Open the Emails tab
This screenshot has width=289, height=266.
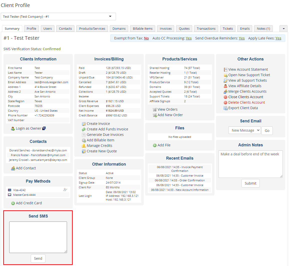(x=245, y=28)
